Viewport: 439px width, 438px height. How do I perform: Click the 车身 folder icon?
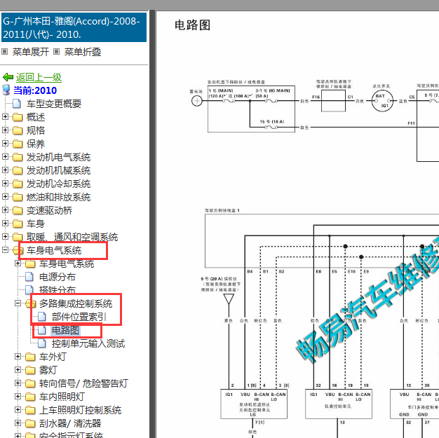tap(18, 224)
